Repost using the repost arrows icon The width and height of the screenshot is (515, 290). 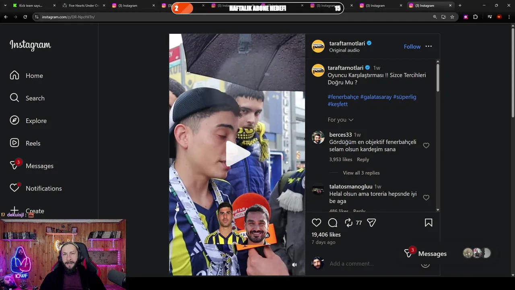coord(348,223)
